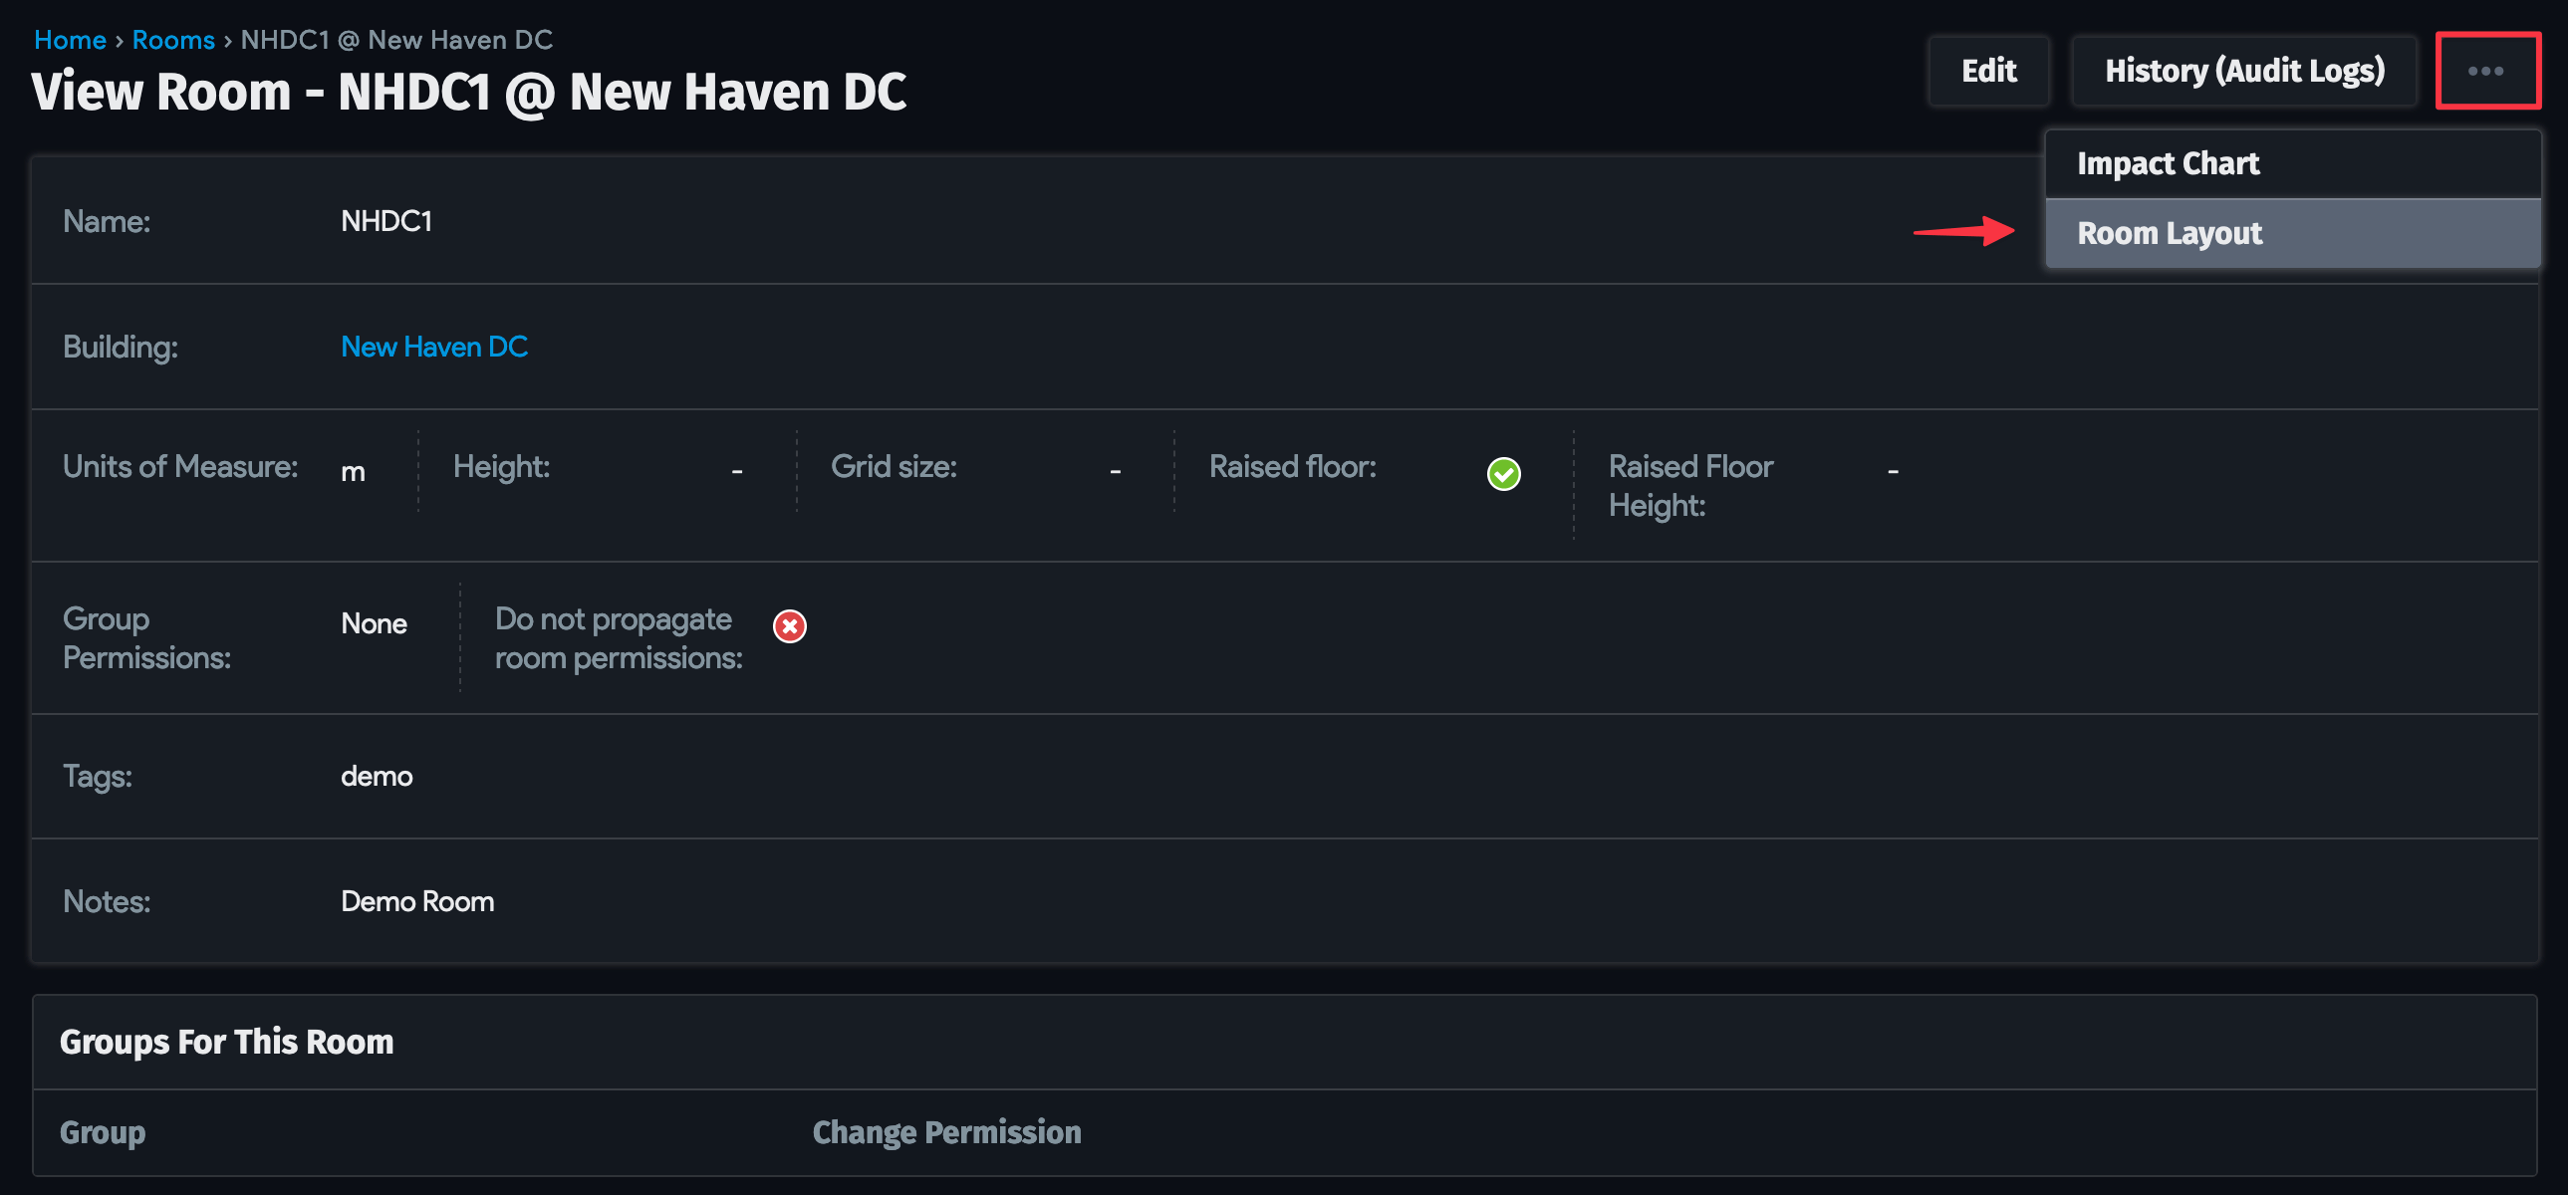Click the red X beside propagate permissions
The image size is (2568, 1195).
(x=789, y=626)
